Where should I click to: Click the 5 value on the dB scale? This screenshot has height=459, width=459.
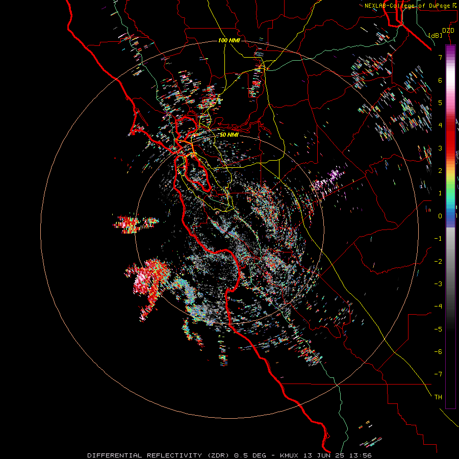click(440, 103)
